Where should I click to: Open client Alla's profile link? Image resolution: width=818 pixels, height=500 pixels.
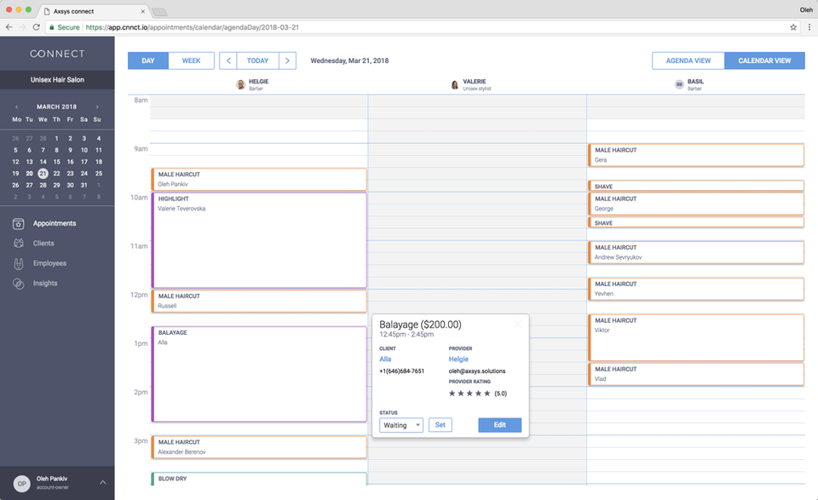[385, 359]
